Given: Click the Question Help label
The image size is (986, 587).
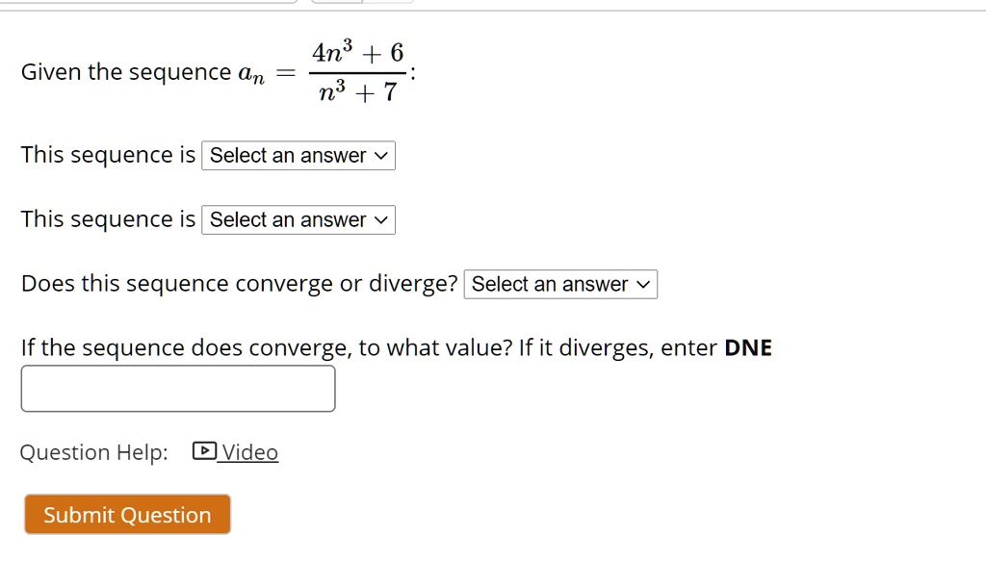Looking at the screenshot, I should pos(93,451).
